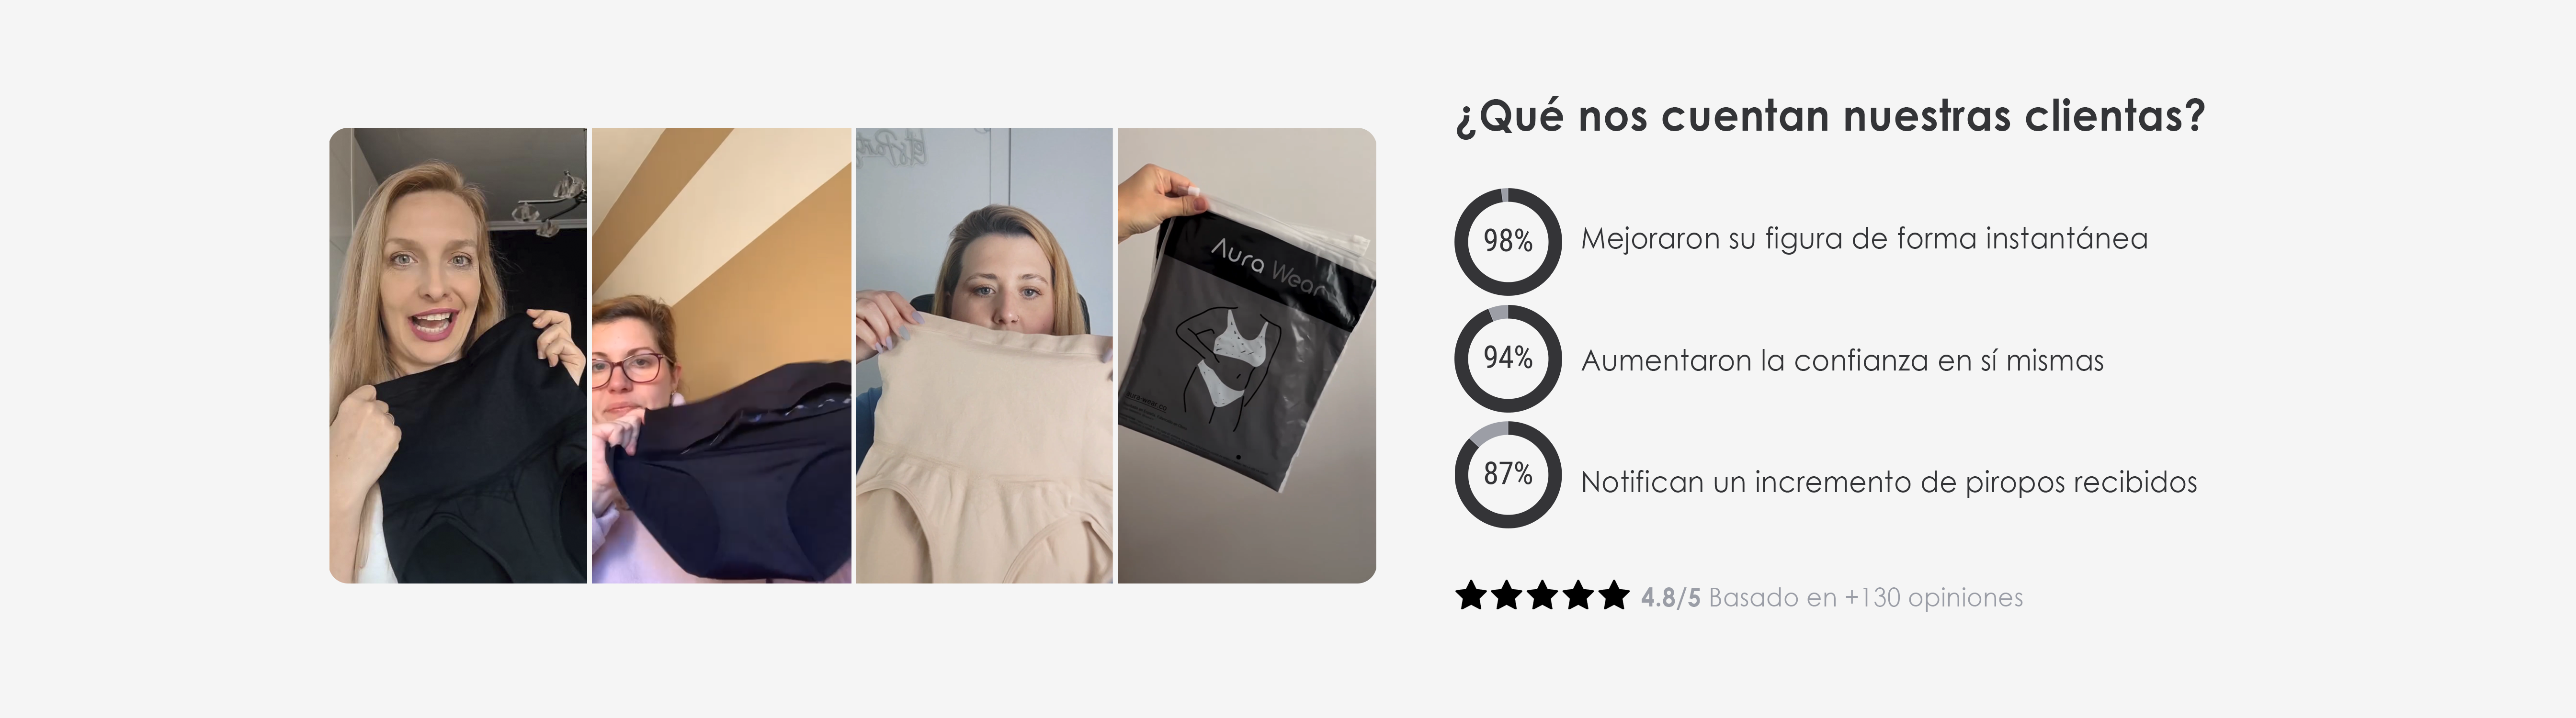2576x718 pixels.
Task: Click the third rating star
Action: (x=1543, y=596)
